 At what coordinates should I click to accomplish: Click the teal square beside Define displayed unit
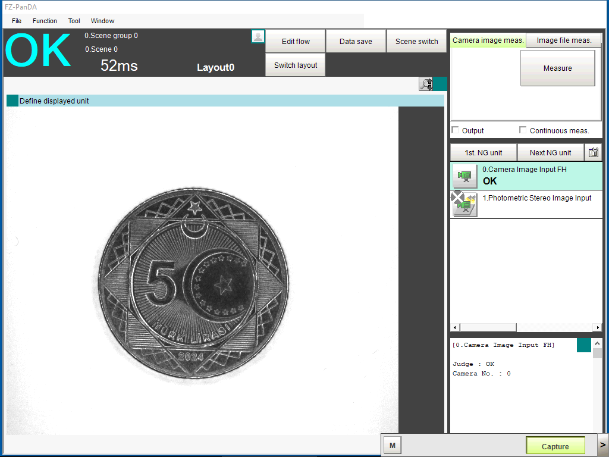(x=12, y=101)
